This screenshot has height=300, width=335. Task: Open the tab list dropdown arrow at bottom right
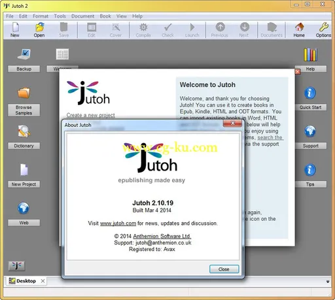[x=328, y=282]
